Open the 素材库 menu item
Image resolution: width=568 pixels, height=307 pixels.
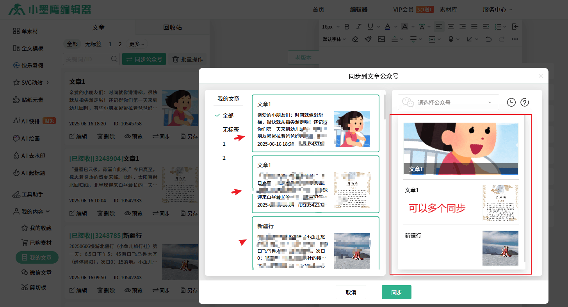click(448, 9)
